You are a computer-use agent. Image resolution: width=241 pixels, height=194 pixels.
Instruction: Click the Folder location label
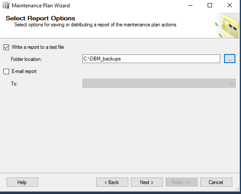[26, 59]
